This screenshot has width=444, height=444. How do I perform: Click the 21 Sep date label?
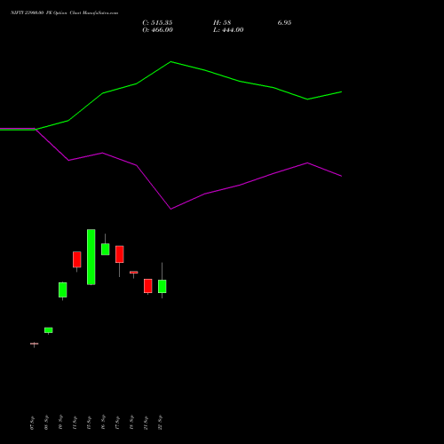pyautogui.click(x=146, y=423)
